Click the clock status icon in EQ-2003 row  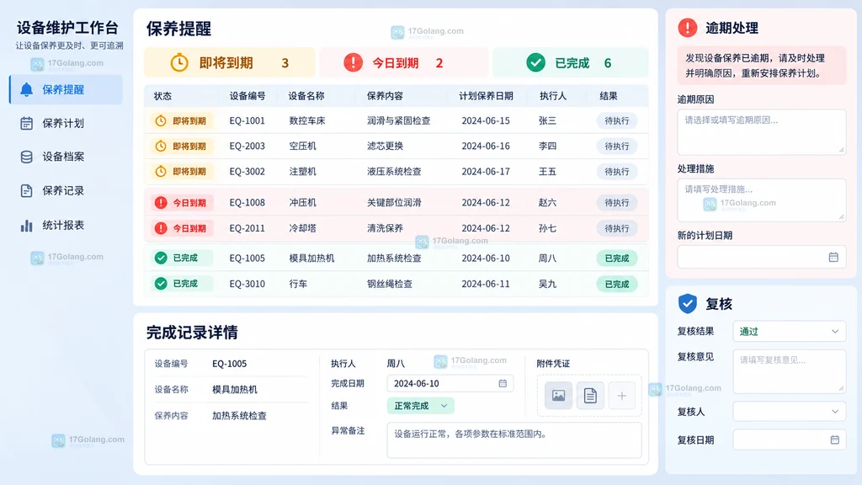tap(161, 146)
